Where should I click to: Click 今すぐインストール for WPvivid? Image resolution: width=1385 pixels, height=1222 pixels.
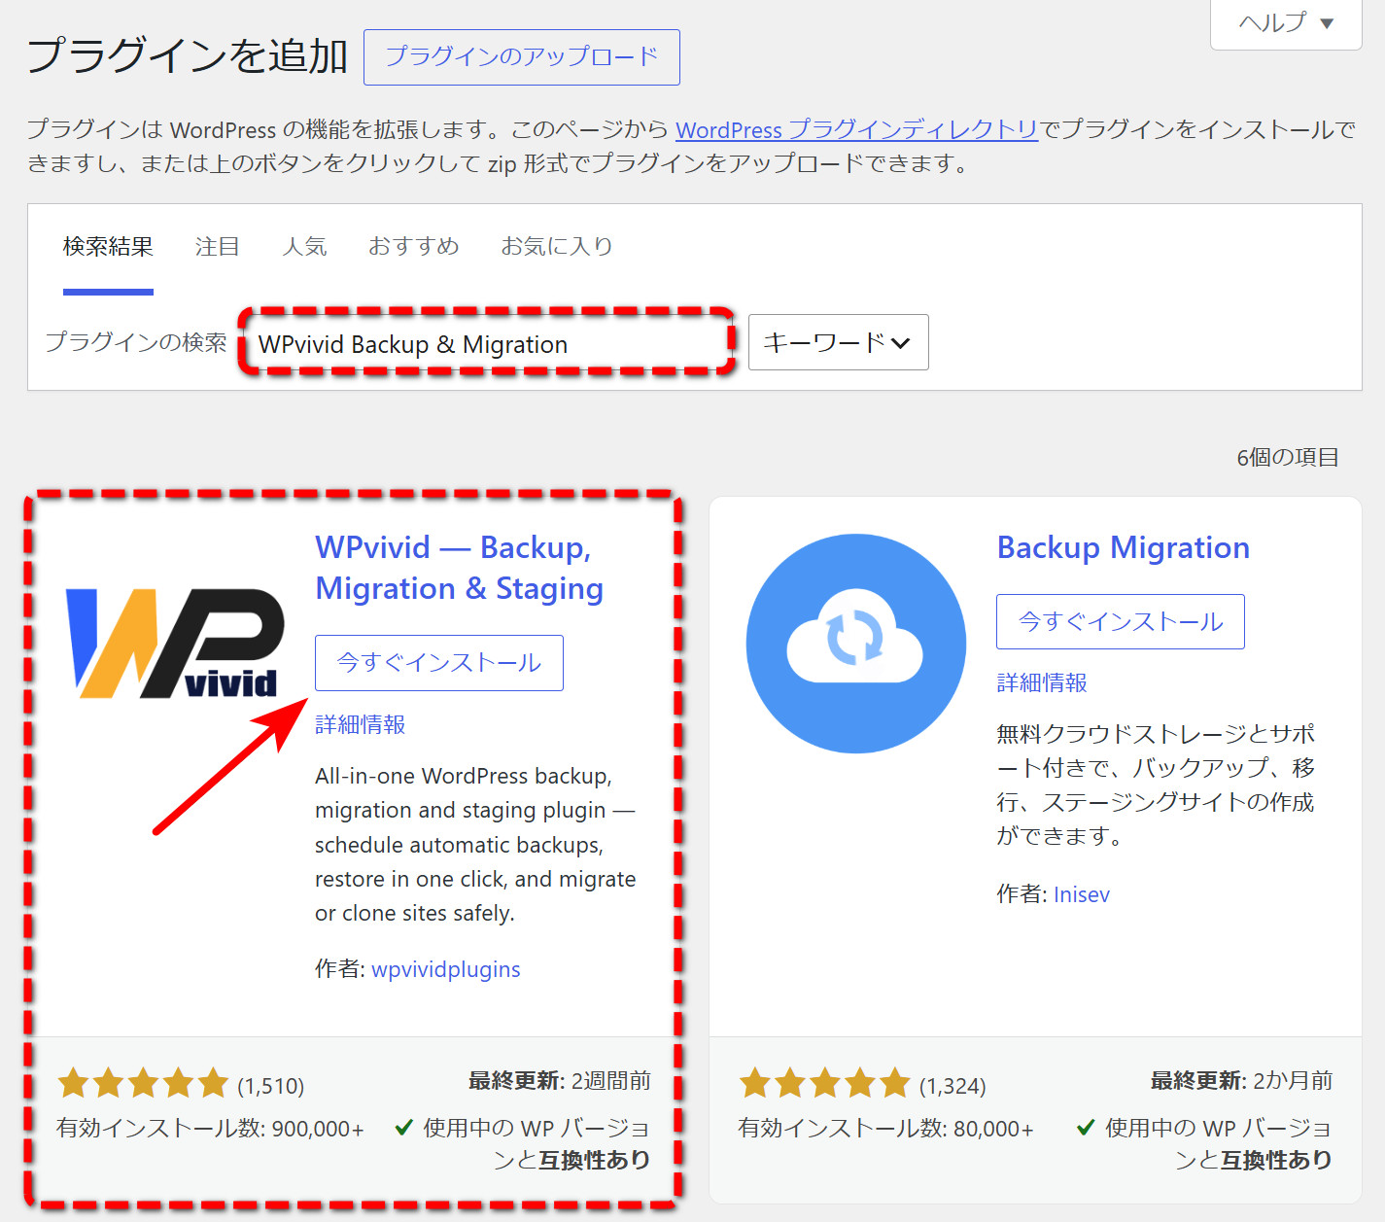pyautogui.click(x=439, y=663)
